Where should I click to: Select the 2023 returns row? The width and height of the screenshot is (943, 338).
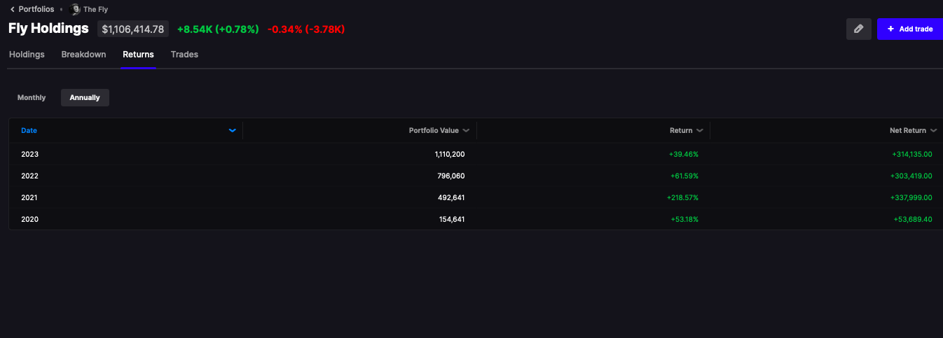[x=476, y=154]
